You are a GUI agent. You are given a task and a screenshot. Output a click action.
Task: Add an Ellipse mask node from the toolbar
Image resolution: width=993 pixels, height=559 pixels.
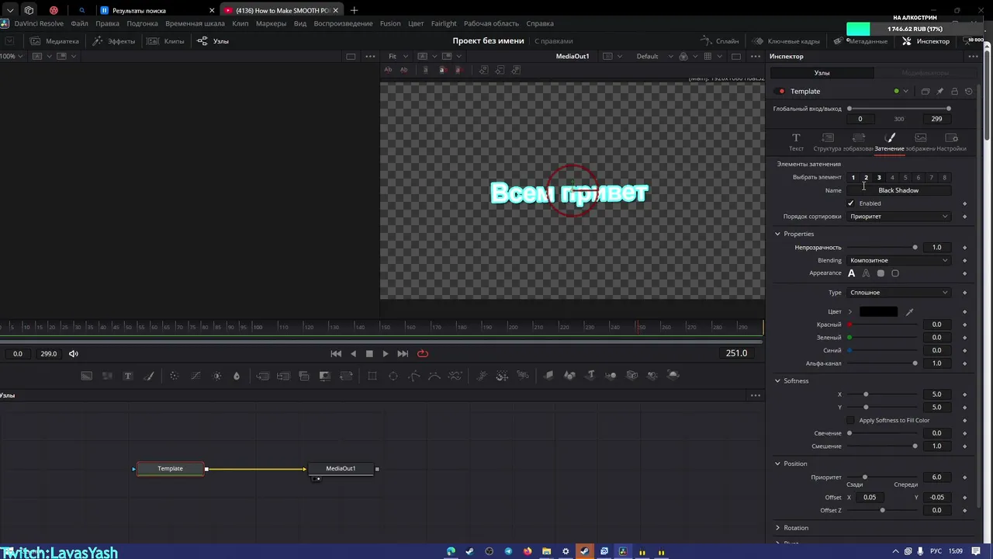[393, 376]
